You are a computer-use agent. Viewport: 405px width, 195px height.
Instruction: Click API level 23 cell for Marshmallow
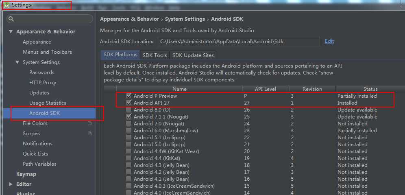click(x=247, y=131)
